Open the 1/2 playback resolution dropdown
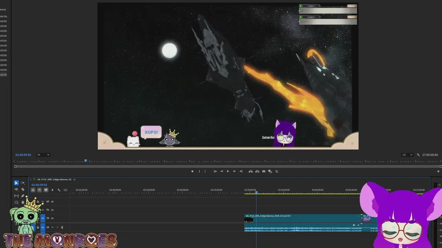 click(407, 155)
